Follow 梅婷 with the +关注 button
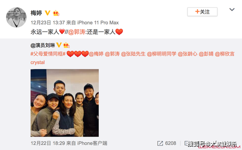The height and width of the screenshot is (150, 242). 202,12
